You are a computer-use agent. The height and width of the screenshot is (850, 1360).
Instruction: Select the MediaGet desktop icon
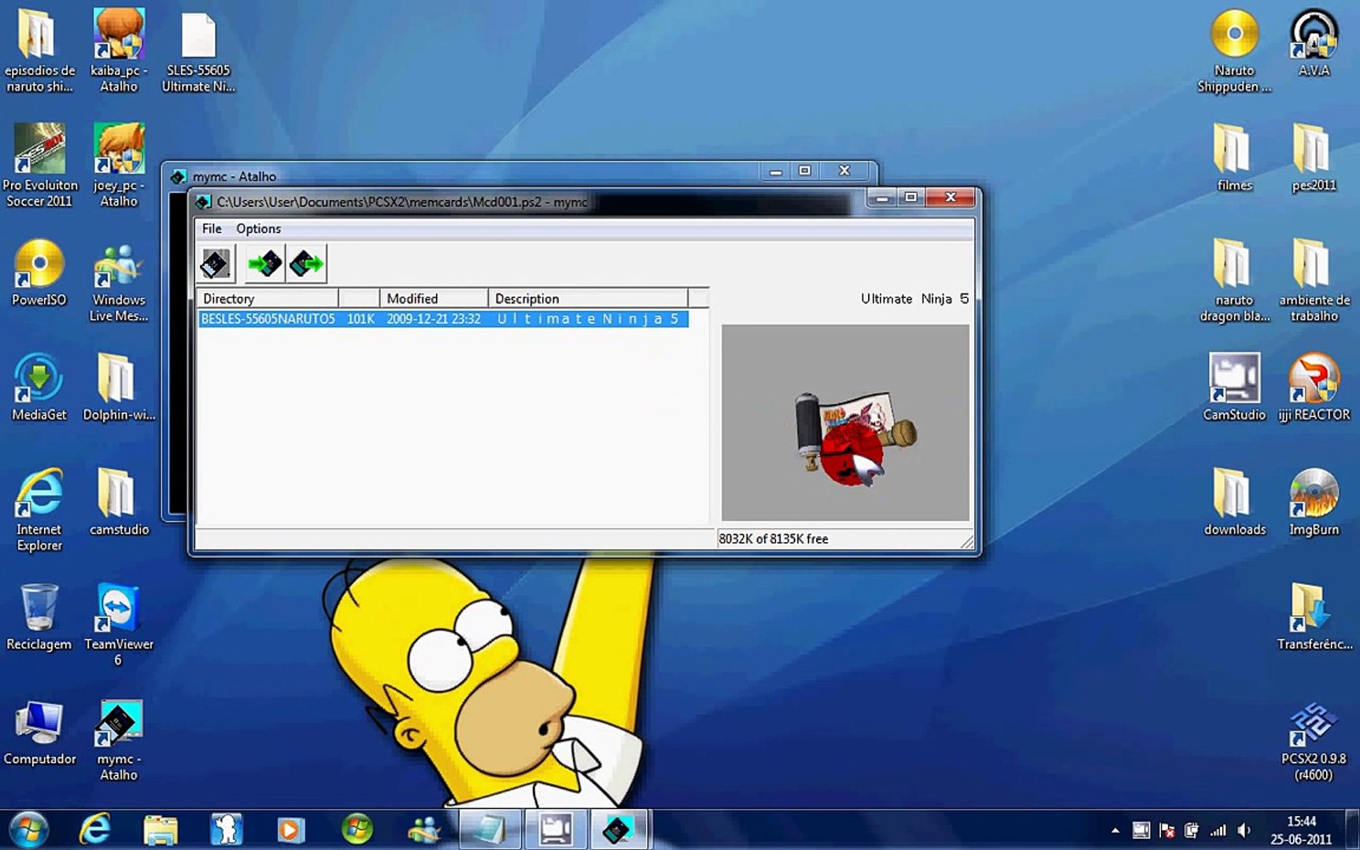[39, 387]
